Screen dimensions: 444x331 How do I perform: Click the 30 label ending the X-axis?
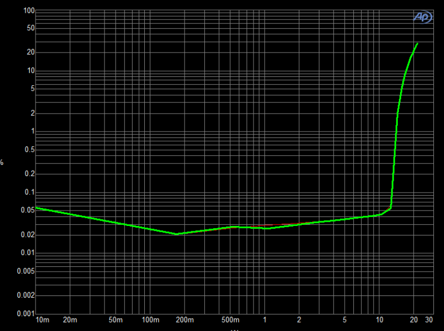[x=429, y=320]
